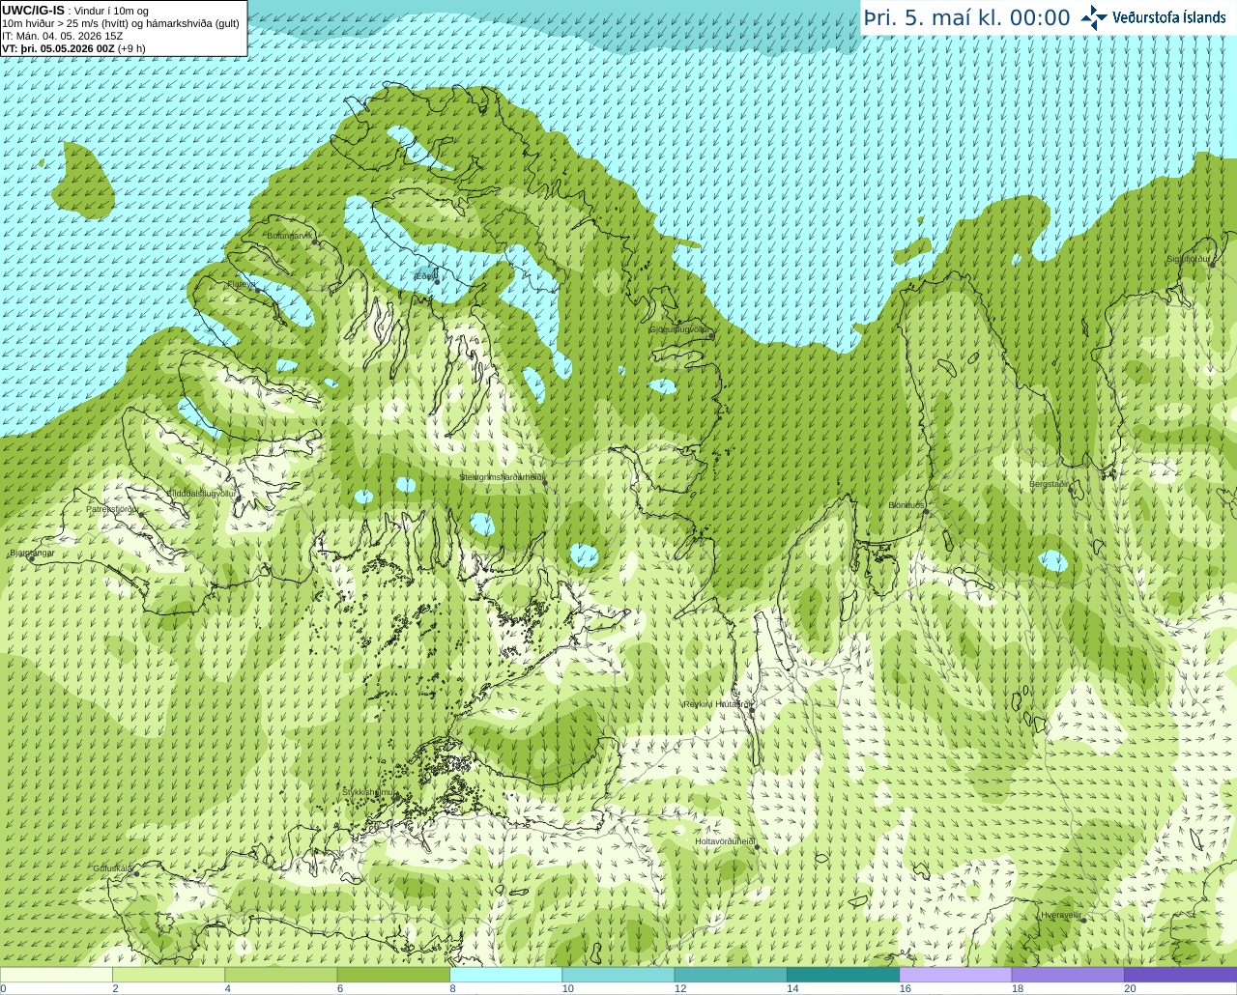
Task: Click the Gjögurflugvöllur station marker
Action: pyautogui.click(x=710, y=336)
